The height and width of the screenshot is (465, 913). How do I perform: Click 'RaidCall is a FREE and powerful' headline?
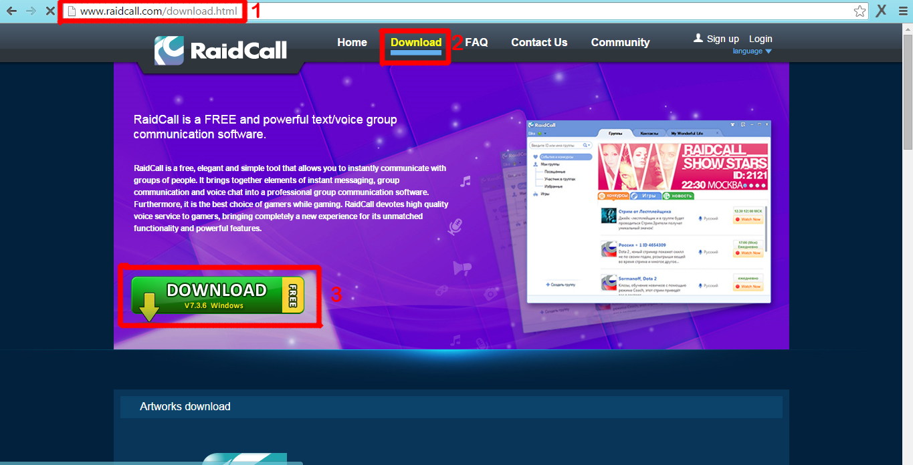[x=266, y=127]
